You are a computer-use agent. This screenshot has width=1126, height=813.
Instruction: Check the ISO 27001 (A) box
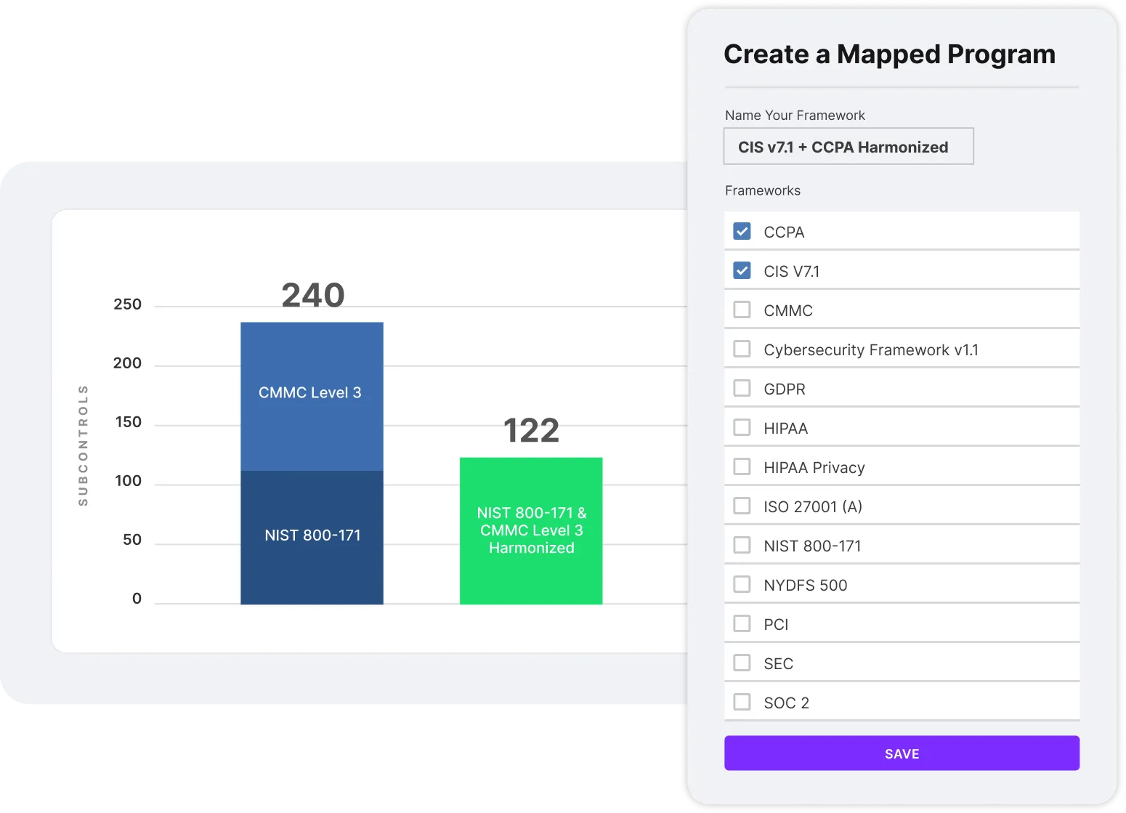click(742, 506)
